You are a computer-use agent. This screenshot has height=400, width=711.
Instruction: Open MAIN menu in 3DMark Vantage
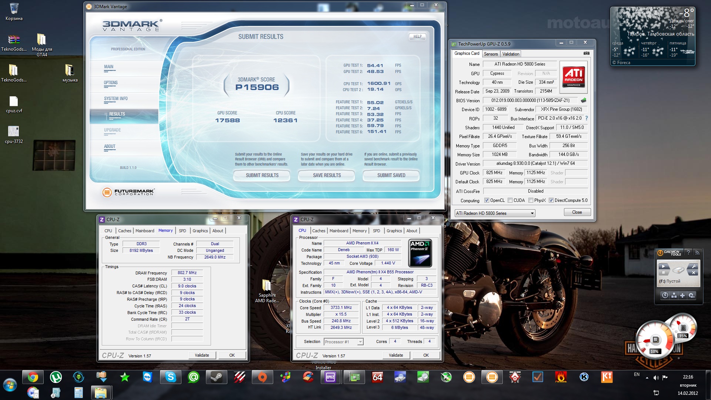pos(109,67)
